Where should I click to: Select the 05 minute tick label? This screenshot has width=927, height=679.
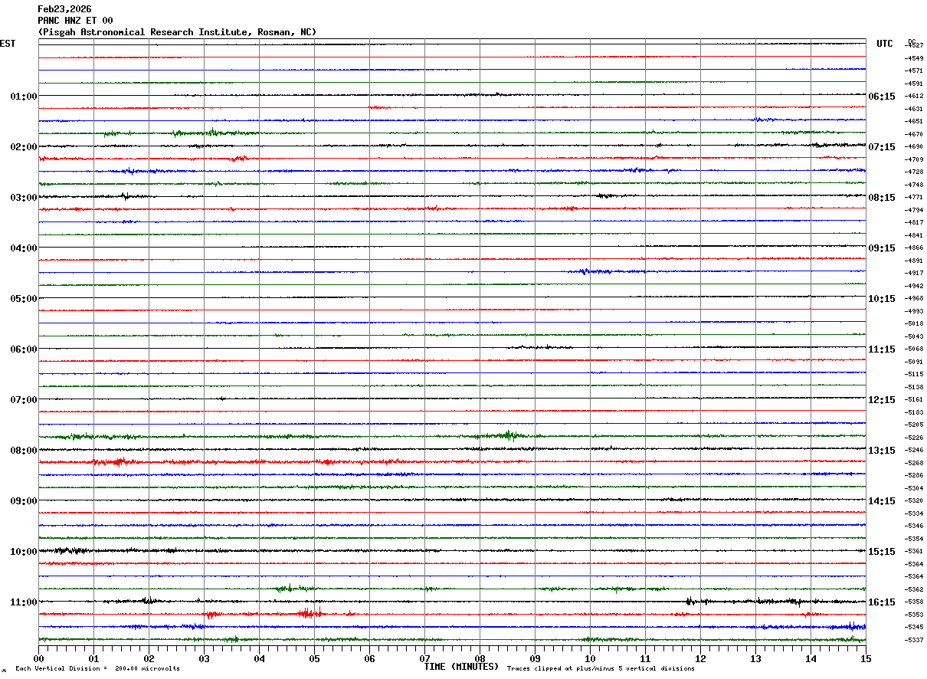[314, 658]
